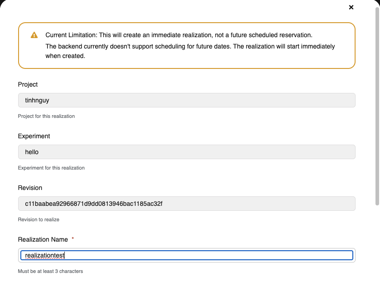Click the Realization Name label
The image size is (380, 282).
(43, 239)
